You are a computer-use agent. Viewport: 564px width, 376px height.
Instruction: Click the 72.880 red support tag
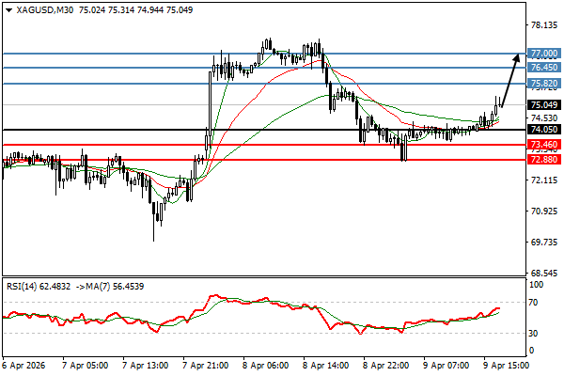tap(544, 160)
